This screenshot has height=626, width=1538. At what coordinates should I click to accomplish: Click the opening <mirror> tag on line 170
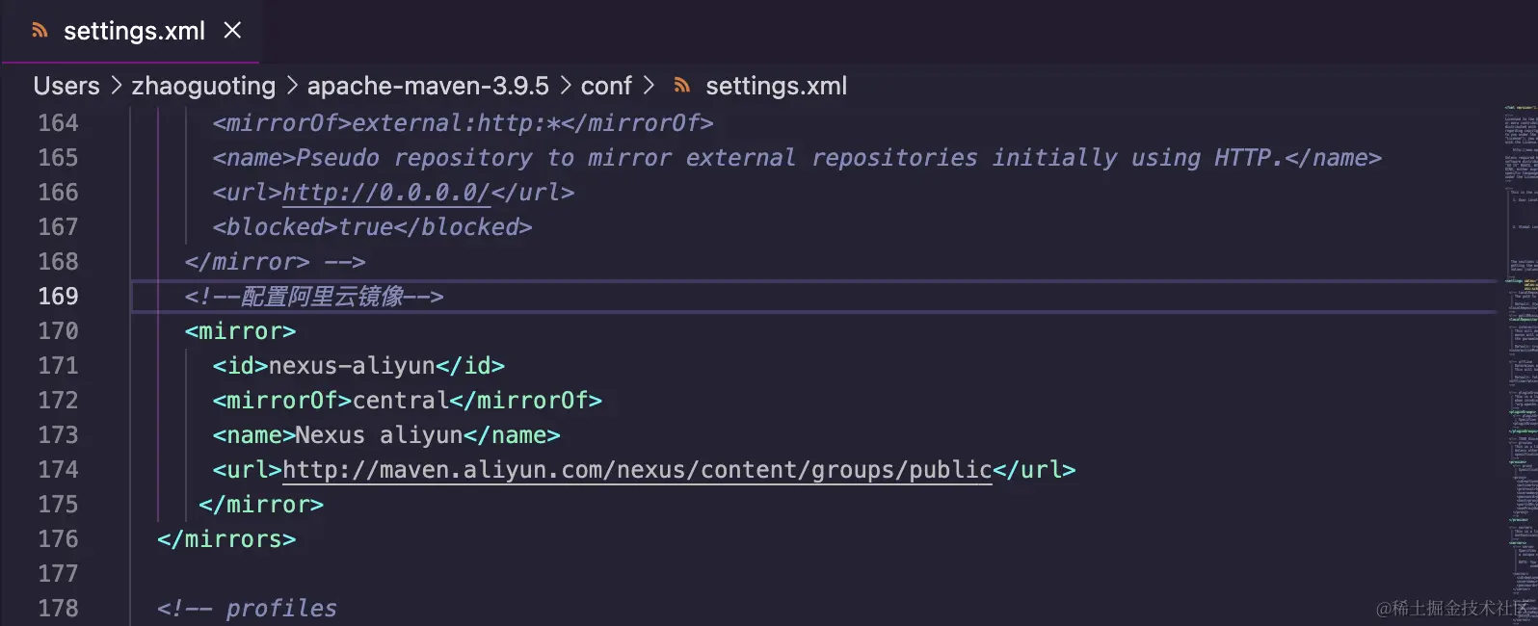(x=240, y=331)
